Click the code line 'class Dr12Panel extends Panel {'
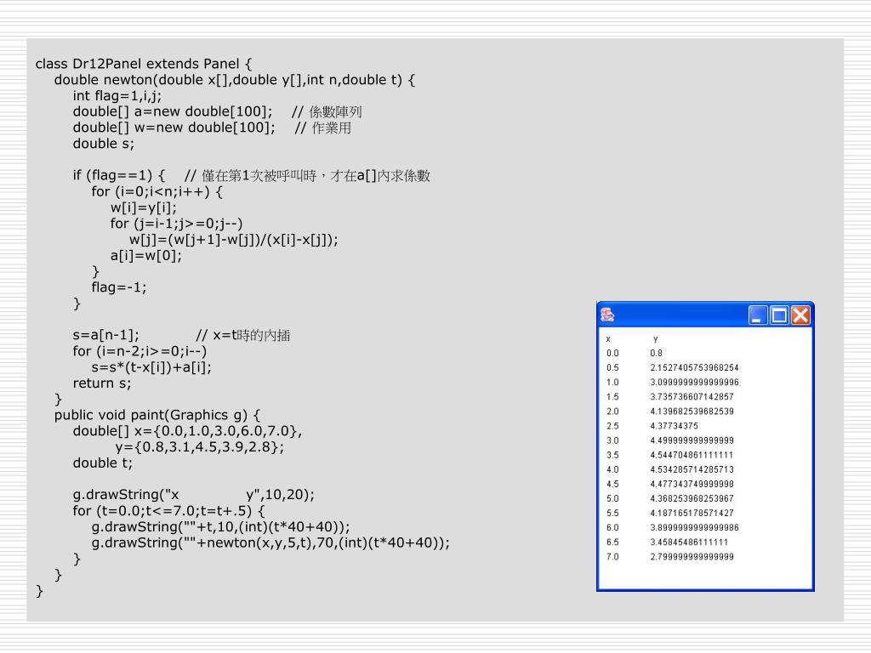Screen dimensions: 871x653 point(143,64)
